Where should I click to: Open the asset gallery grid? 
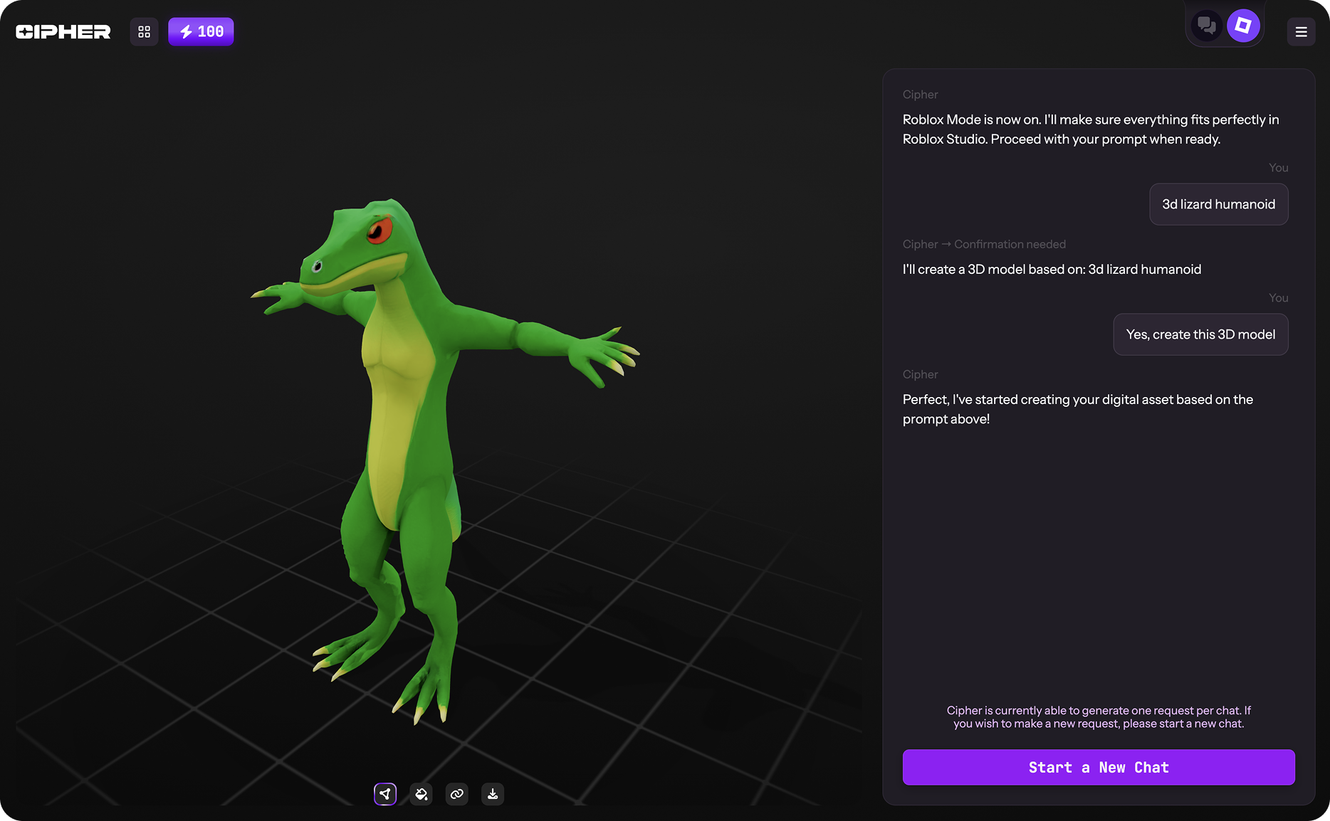(x=144, y=31)
